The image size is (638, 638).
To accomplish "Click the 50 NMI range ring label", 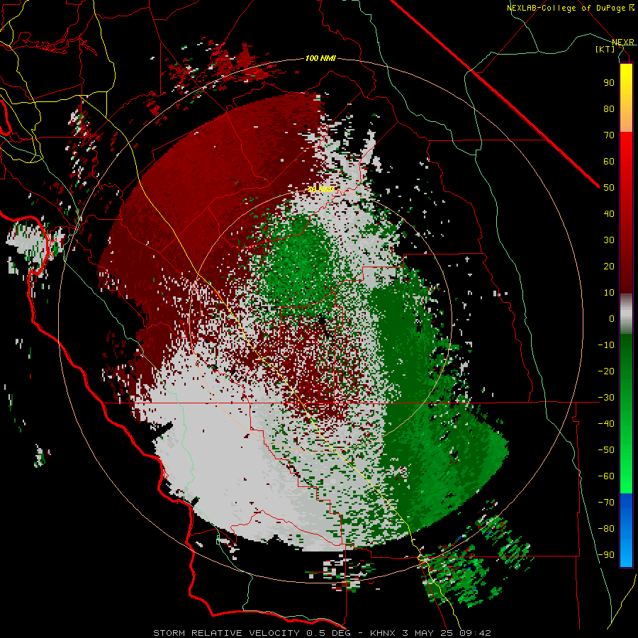I will [x=320, y=189].
